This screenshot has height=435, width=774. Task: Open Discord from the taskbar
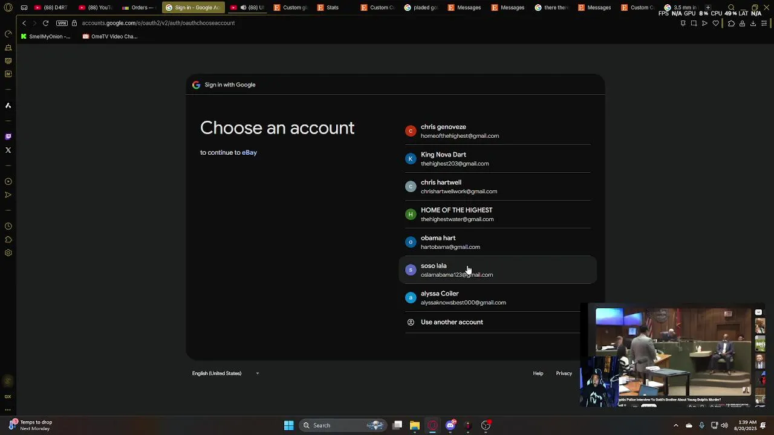[x=450, y=425]
